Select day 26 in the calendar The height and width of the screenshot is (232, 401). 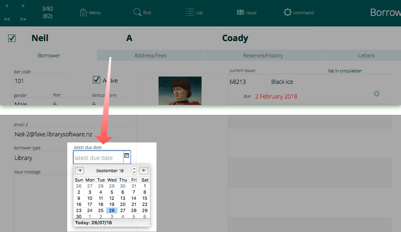(x=112, y=210)
